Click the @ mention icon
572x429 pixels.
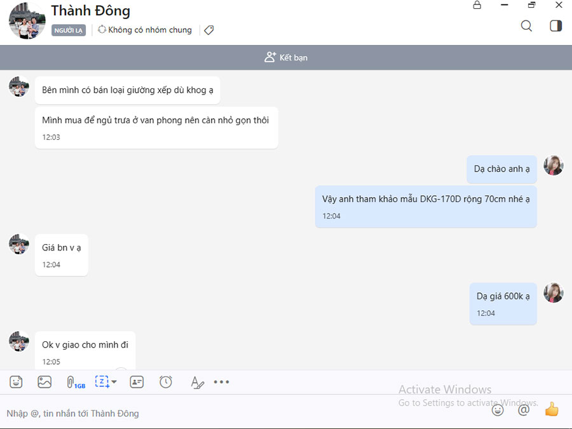click(524, 410)
